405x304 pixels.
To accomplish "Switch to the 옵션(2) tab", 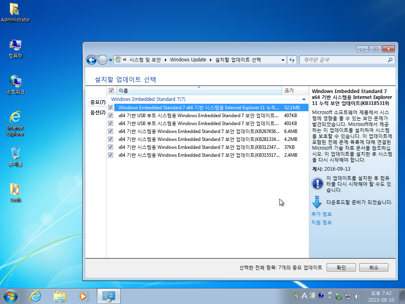I will click(98, 112).
